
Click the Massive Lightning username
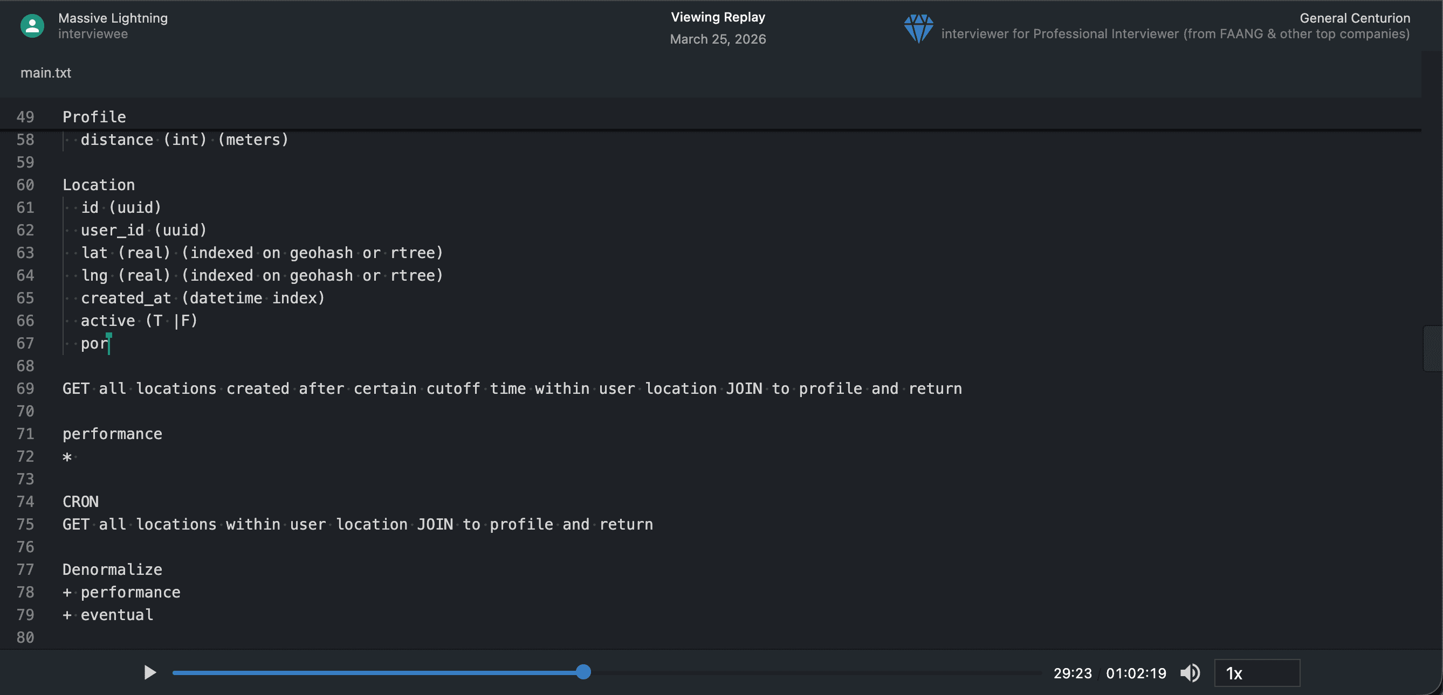click(113, 18)
